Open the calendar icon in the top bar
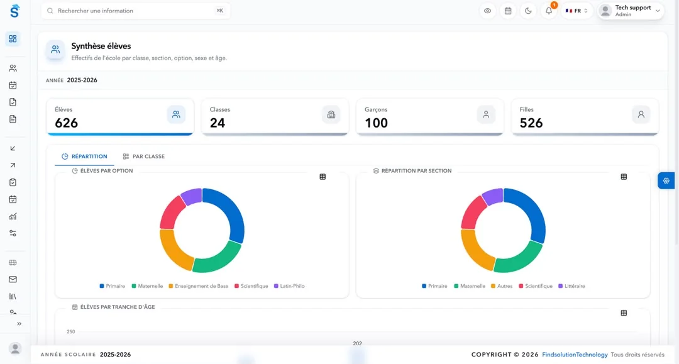The width and height of the screenshot is (679, 364). click(x=508, y=11)
